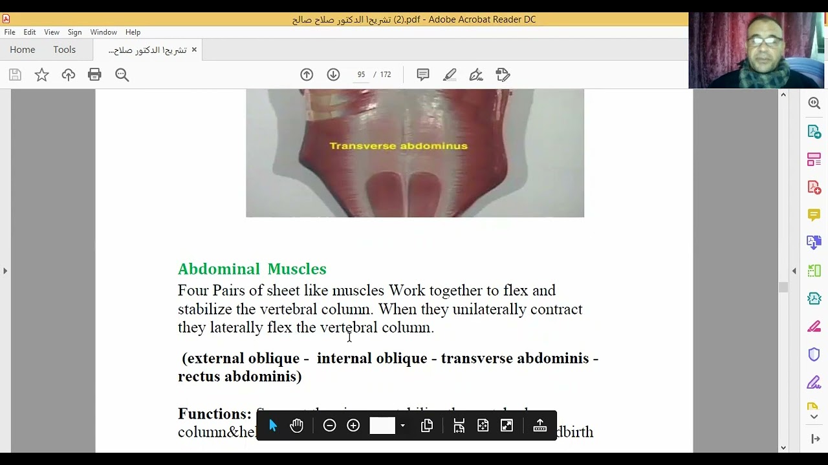Collapse the right tools pane arrow

point(794,271)
